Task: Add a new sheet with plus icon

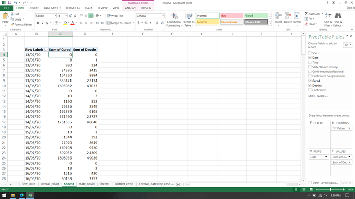Action: coord(177,184)
